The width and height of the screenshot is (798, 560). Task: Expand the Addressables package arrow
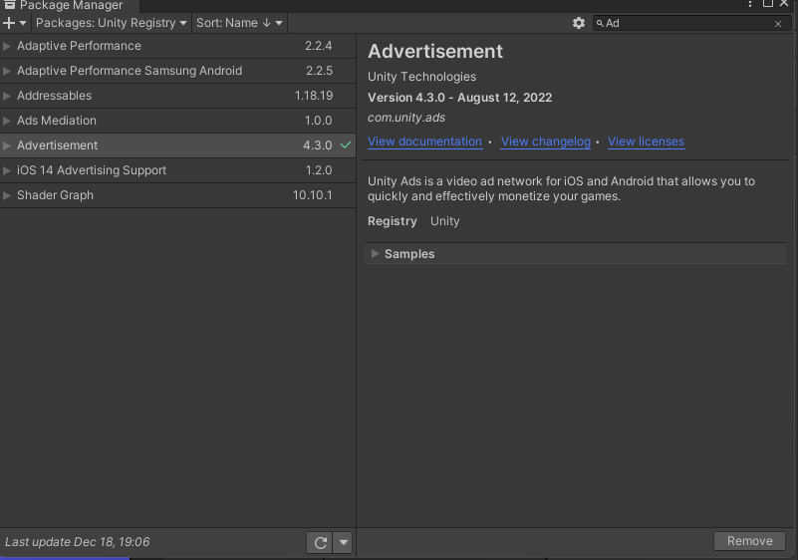click(x=7, y=96)
